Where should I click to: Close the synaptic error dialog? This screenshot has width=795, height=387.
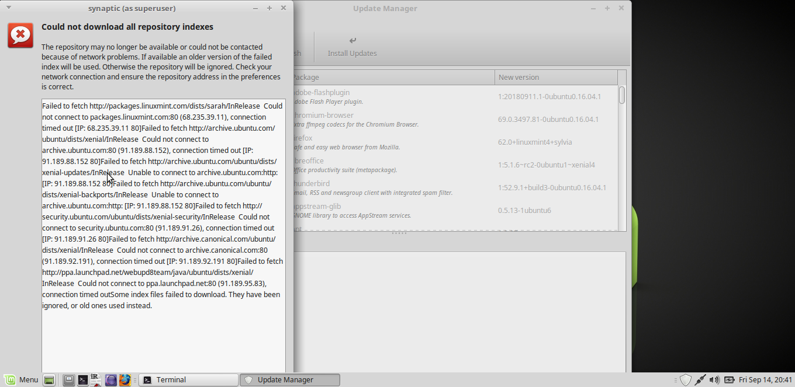[284, 8]
